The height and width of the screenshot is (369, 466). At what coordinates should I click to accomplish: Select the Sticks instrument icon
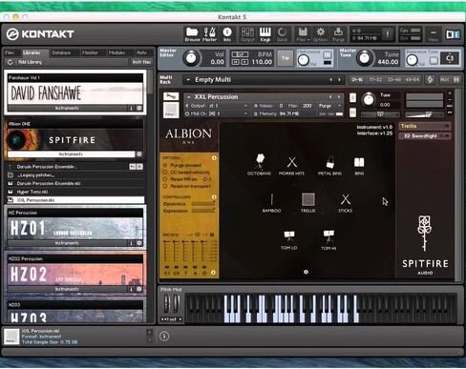click(346, 202)
